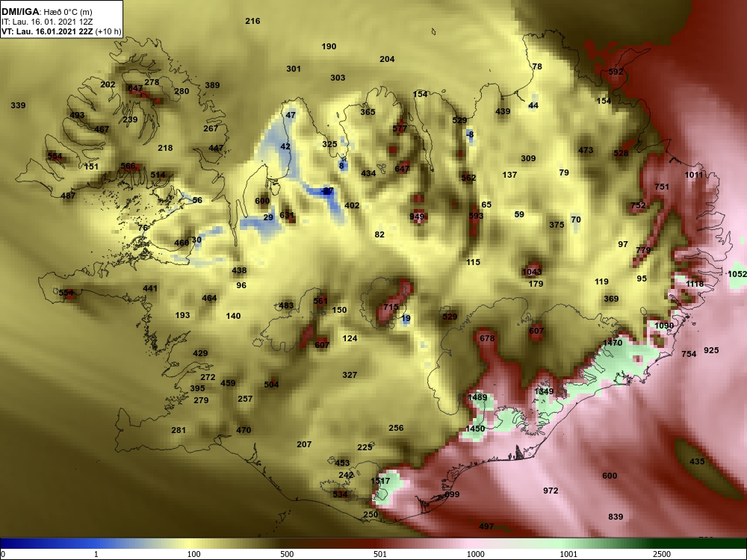Click the 250 value on the south coast
The height and width of the screenshot is (560, 747).
pos(371,514)
